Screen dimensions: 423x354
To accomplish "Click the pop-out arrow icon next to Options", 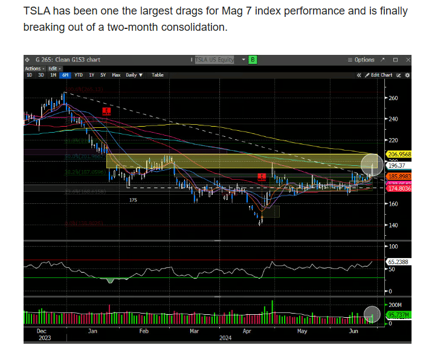I will pos(383,60).
